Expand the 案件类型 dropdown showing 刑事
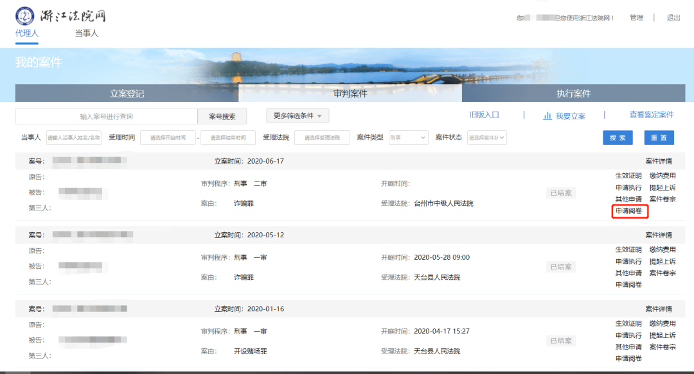Image resolution: width=694 pixels, height=374 pixels. tap(407, 137)
